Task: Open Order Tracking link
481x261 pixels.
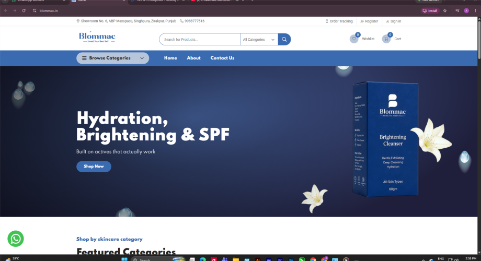Action: pyautogui.click(x=339, y=21)
